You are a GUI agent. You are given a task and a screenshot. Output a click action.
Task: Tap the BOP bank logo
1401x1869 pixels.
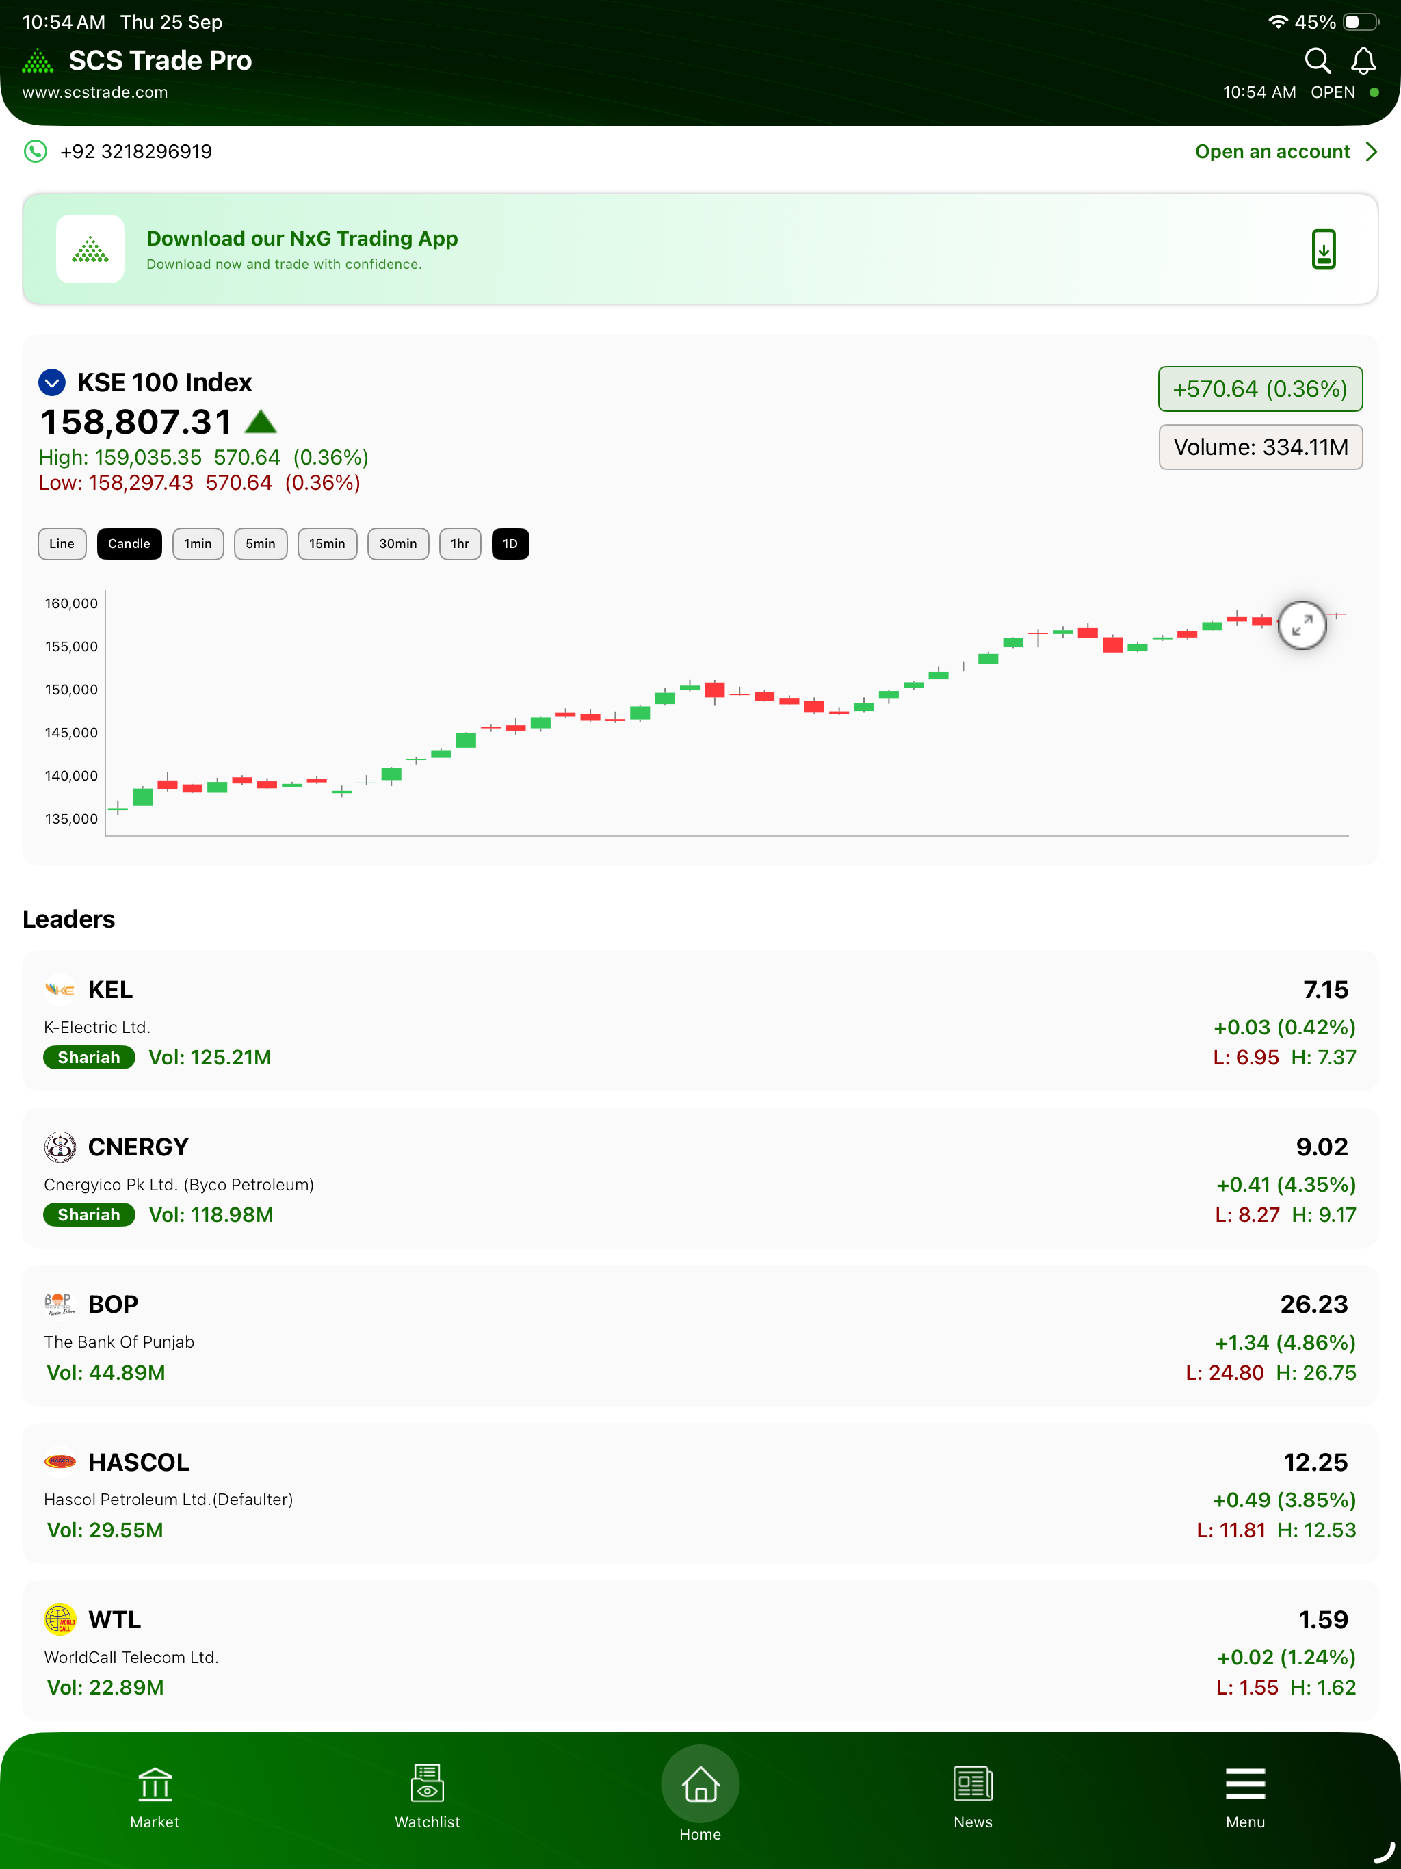[60, 1304]
